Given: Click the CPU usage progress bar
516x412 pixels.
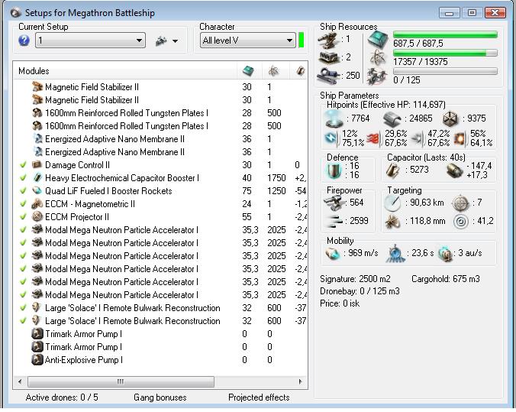Looking at the screenshot, I should pyautogui.click(x=445, y=34).
